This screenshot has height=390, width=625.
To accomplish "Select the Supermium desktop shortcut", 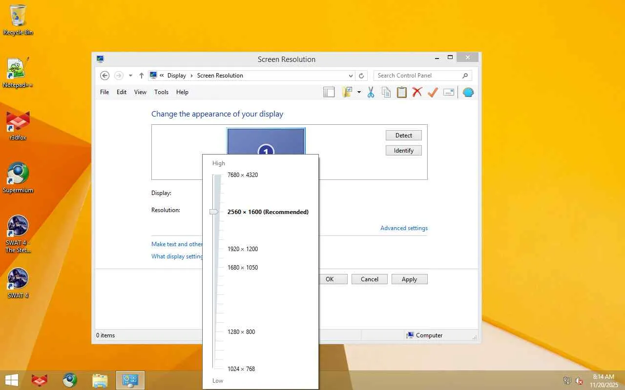I will (x=18, y=178).
